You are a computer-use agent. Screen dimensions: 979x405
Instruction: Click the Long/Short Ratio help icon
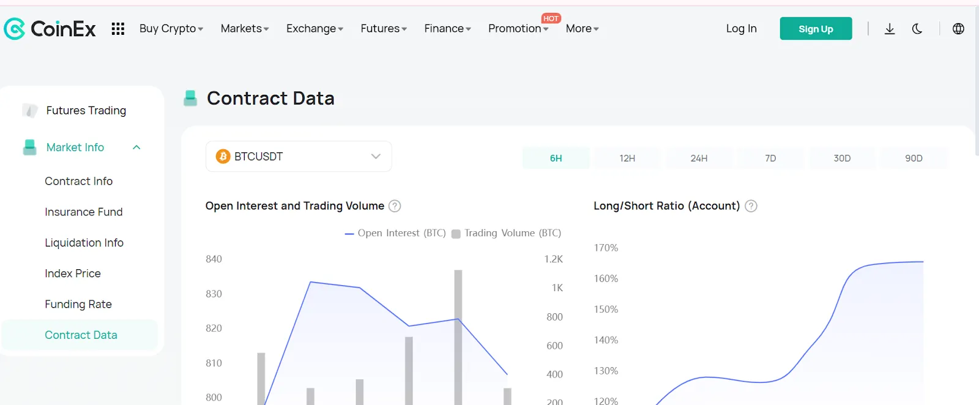[x=751, y=206]
